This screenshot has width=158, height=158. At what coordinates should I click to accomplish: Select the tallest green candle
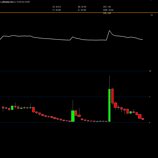[x=109, y=105]
